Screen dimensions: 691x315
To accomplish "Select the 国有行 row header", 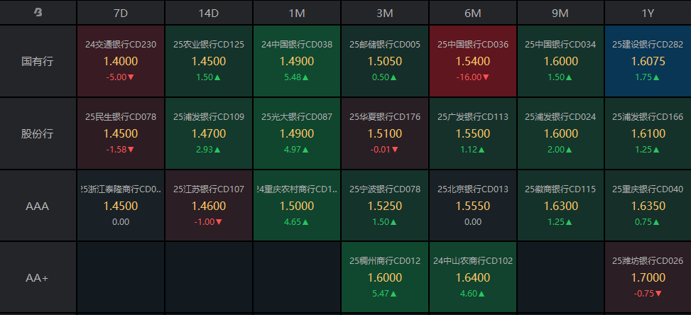I will tap(38, 62).
